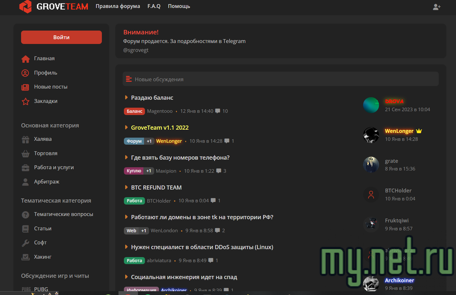
Task: Open Халява using the gift icon
Action: click(x=25, y=139)
